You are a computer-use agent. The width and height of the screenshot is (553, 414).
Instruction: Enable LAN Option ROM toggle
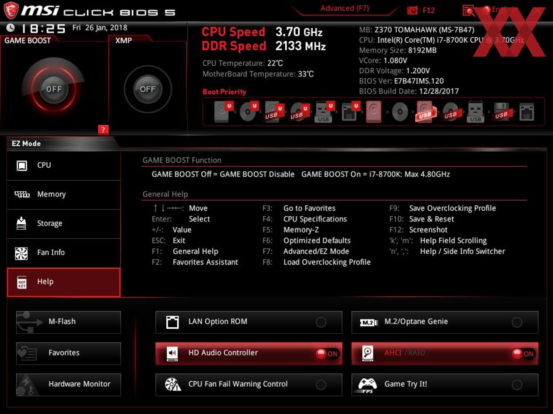click(x=321, y=322)
